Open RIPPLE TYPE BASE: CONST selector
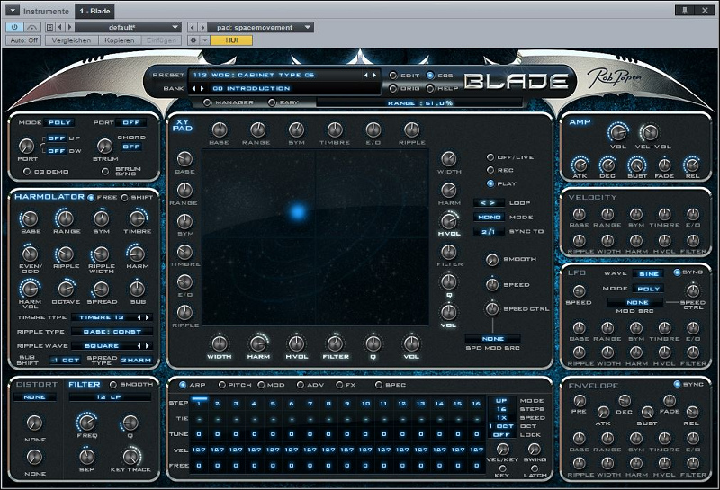Screen dimensions: 720x490 [x=112, y=331]
